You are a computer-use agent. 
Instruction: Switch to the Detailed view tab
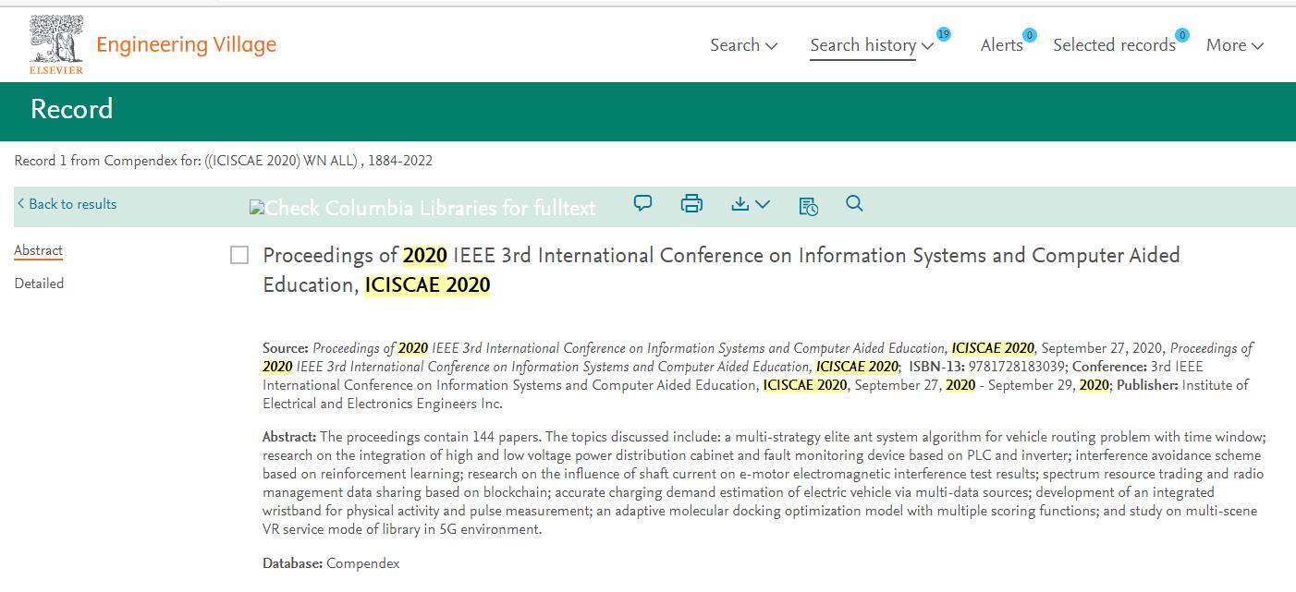39,284
